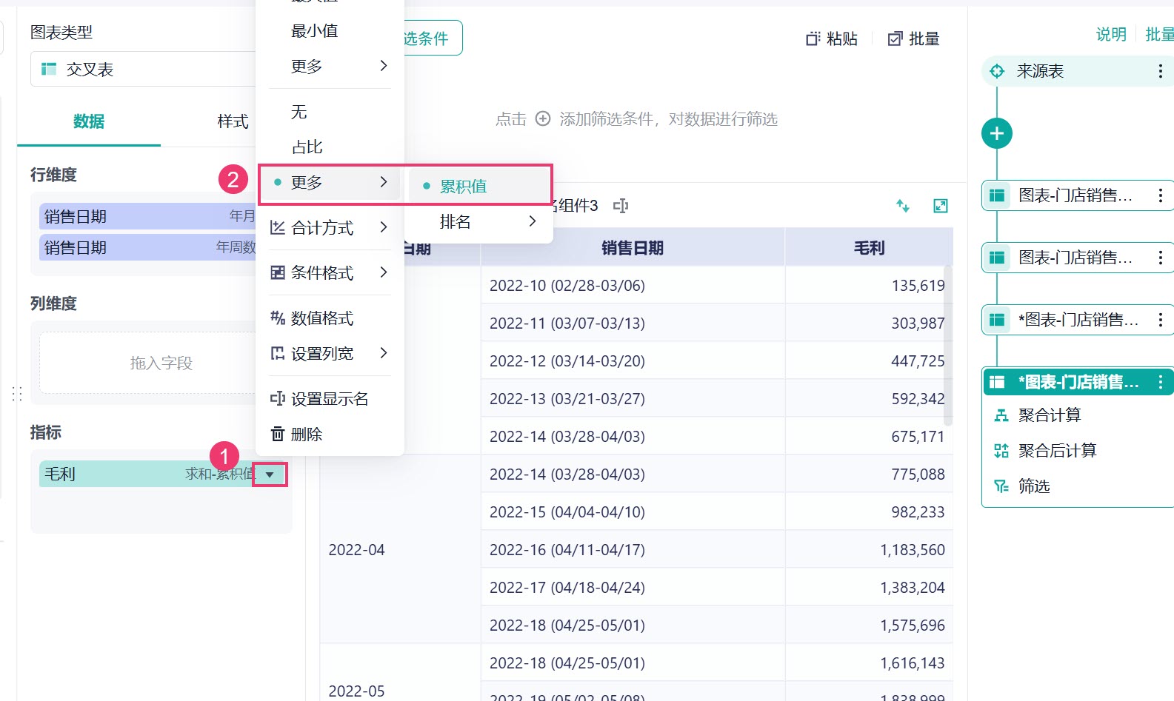Click the 批量 batch button in toolbar
The height and width of the screenshot is (701, 1174).
coord(913,39)
